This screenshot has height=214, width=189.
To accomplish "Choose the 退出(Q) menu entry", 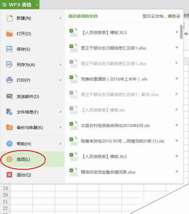I will 33,175.
